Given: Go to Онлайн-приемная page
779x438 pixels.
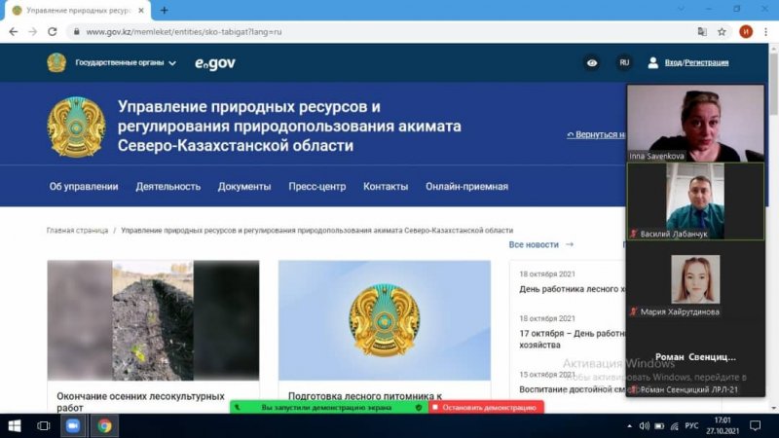Looking at the screenshot, I should (466, 187).
